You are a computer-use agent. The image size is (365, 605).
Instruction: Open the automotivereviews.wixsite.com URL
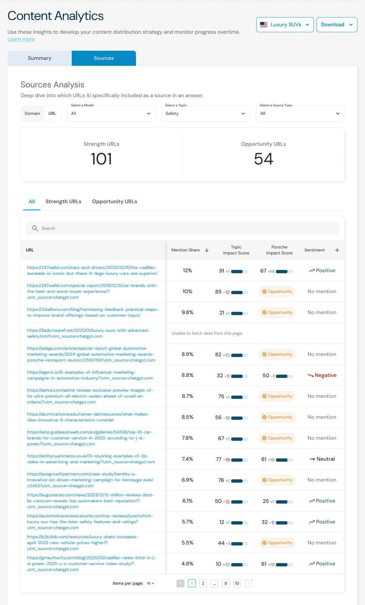90,522
